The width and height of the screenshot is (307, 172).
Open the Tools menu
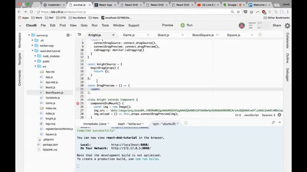pos(105,25)
